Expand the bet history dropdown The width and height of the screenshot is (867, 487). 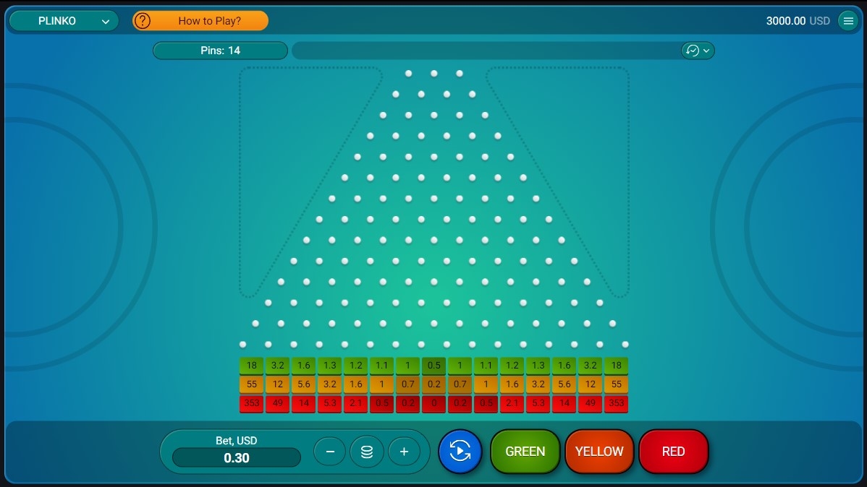698,51
